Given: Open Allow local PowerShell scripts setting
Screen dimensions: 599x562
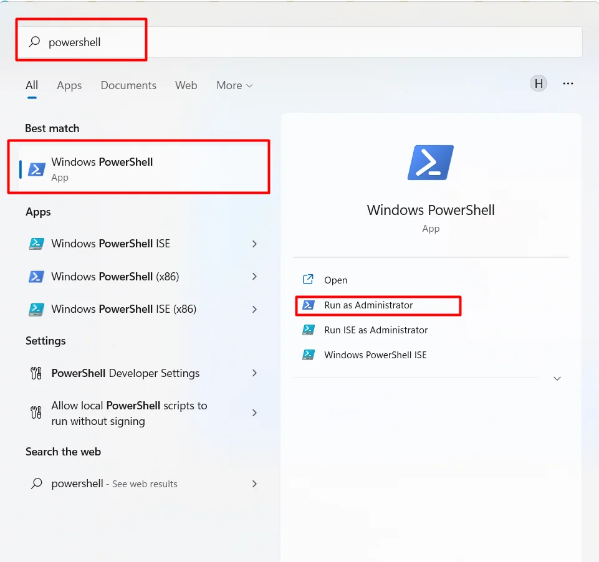Looking at the screenshot, I should (x=143, y=413).
